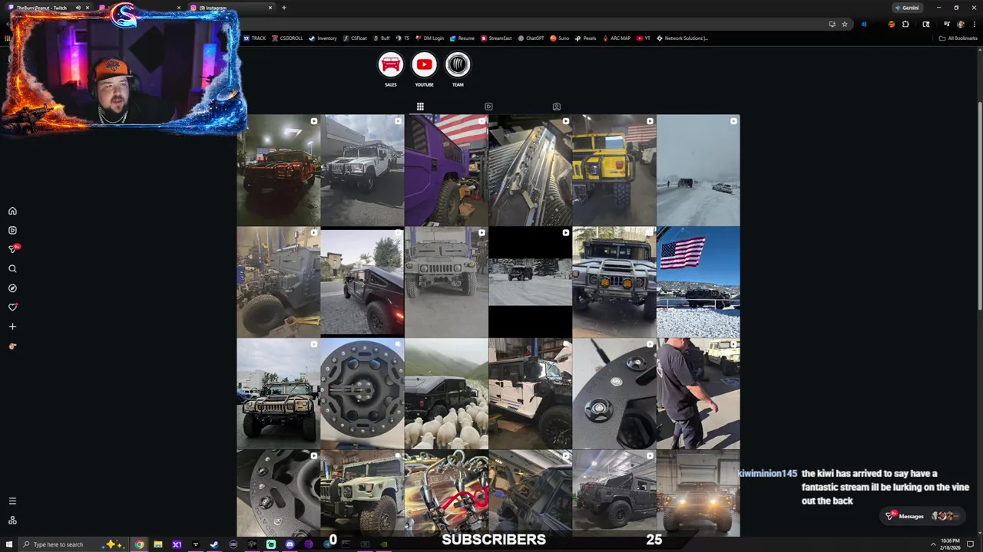
Task: Click the Also from Meta icon
Action: [12, 521]
